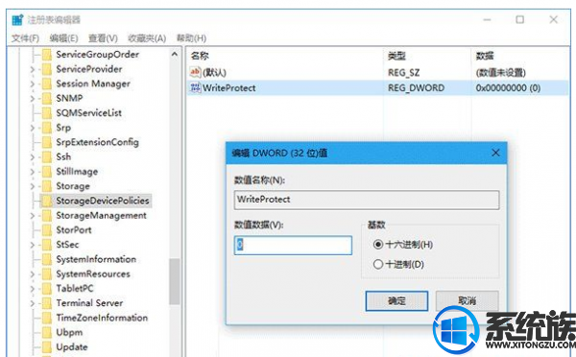Click the REG_SZ type cell
The image size is (576, 357).
404,73
